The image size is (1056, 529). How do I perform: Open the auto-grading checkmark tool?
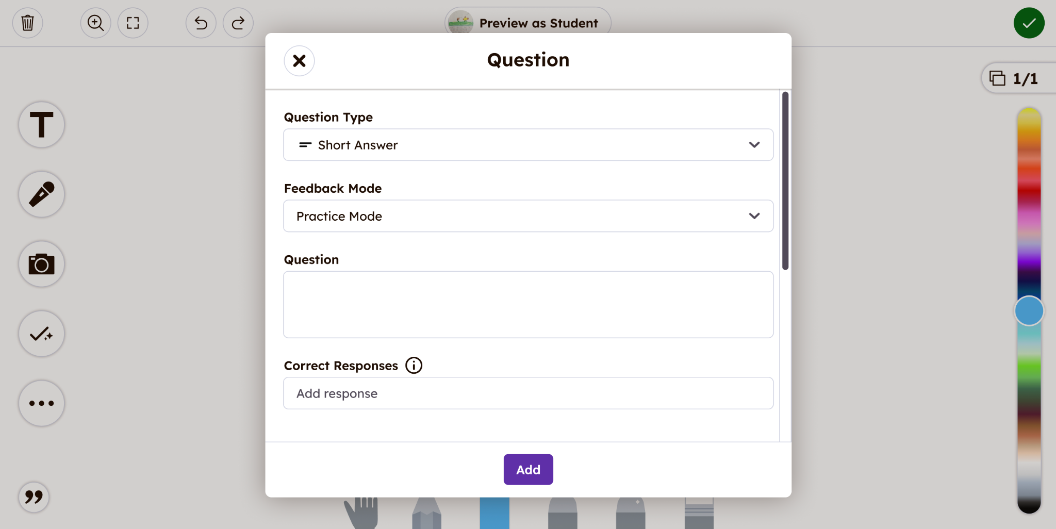coord(41,334)
